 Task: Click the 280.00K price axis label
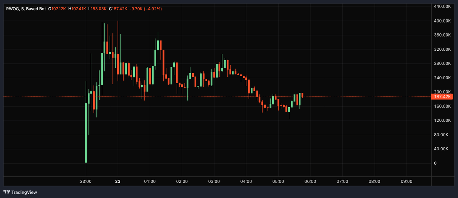point(443,63)
